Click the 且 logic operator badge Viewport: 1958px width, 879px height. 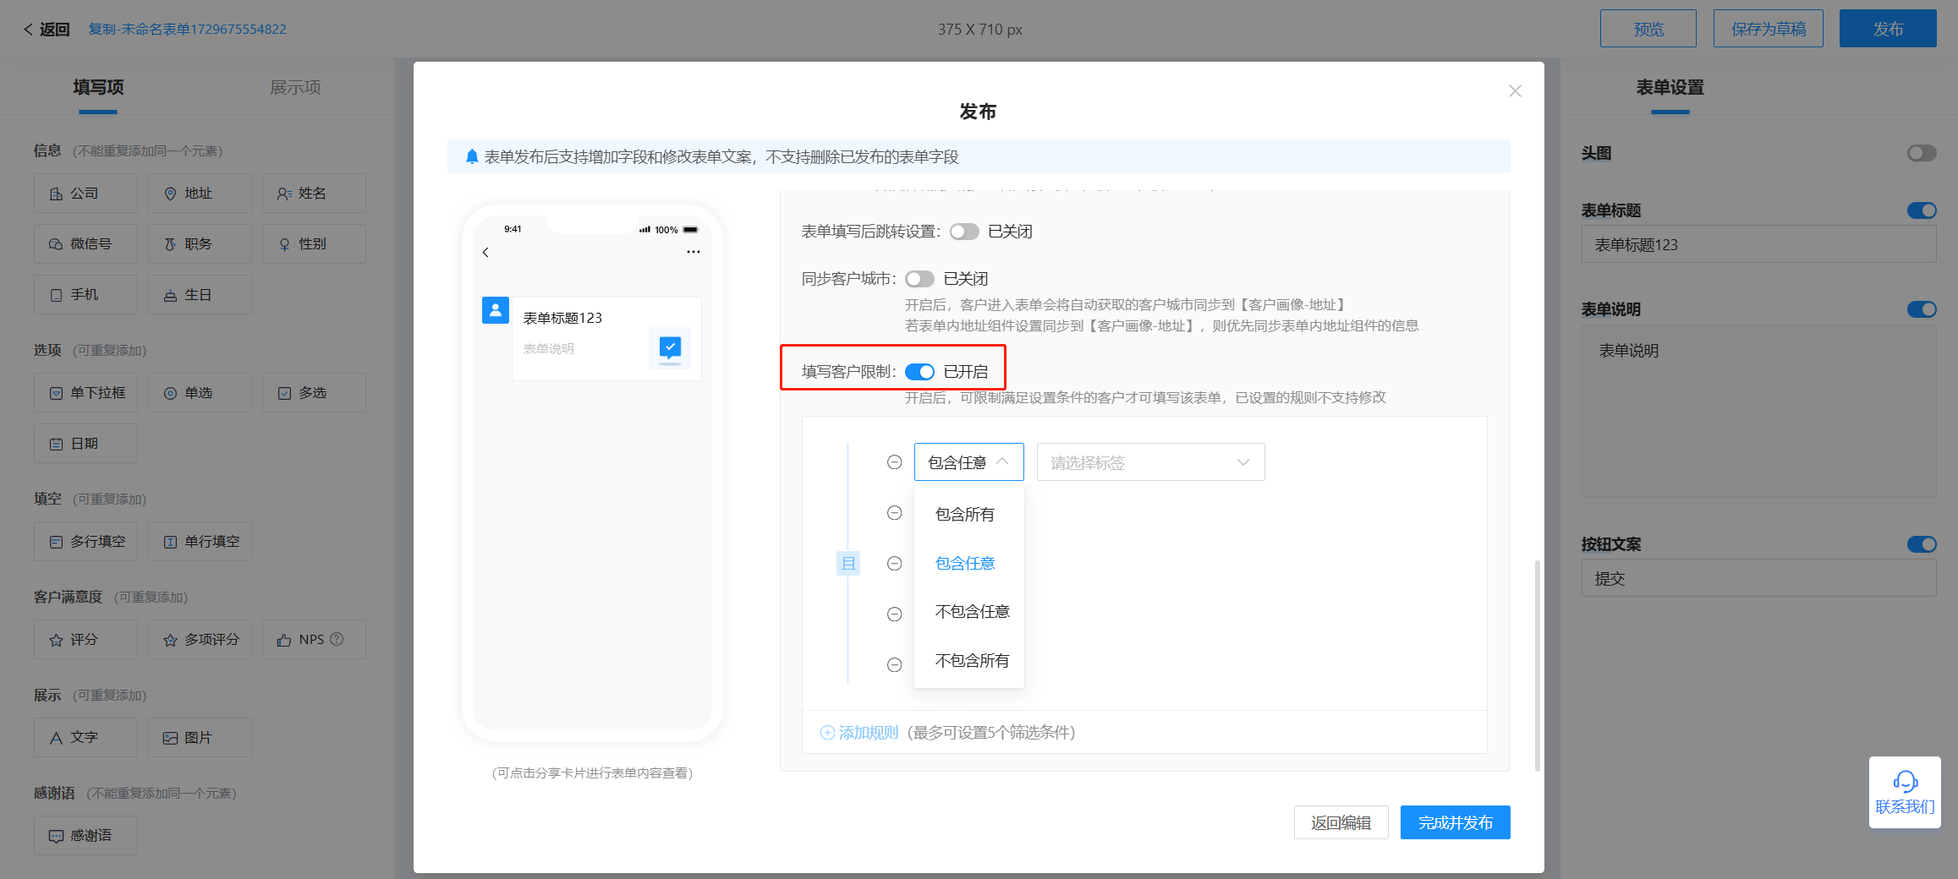(x=848, y=564)
